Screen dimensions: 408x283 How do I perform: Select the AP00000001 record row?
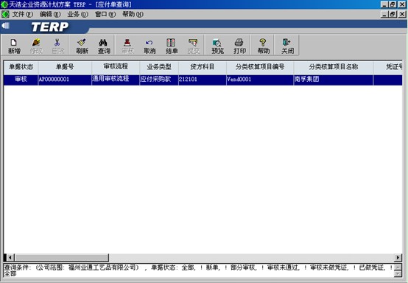[x=203, y=80]
